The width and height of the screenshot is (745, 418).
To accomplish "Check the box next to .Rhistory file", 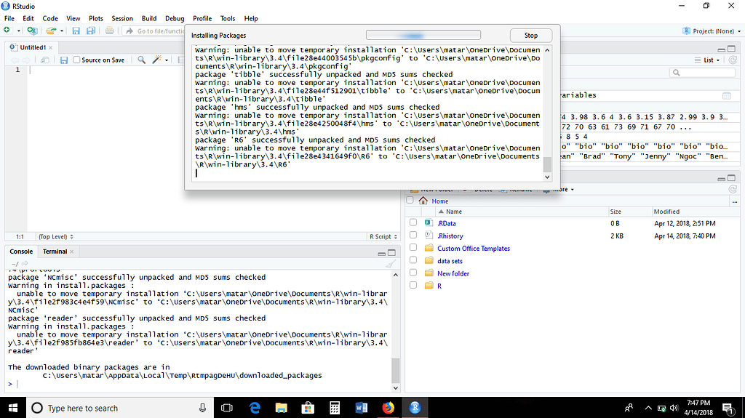I will [413, 235].
